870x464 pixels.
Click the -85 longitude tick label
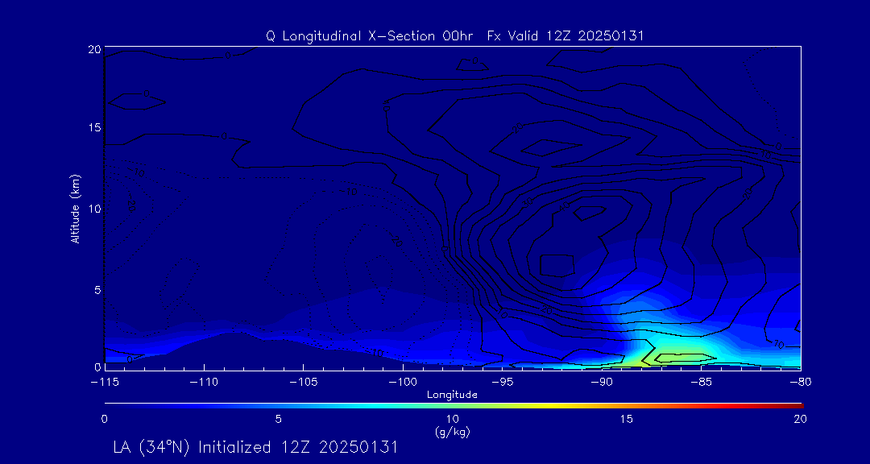(702, 383)
